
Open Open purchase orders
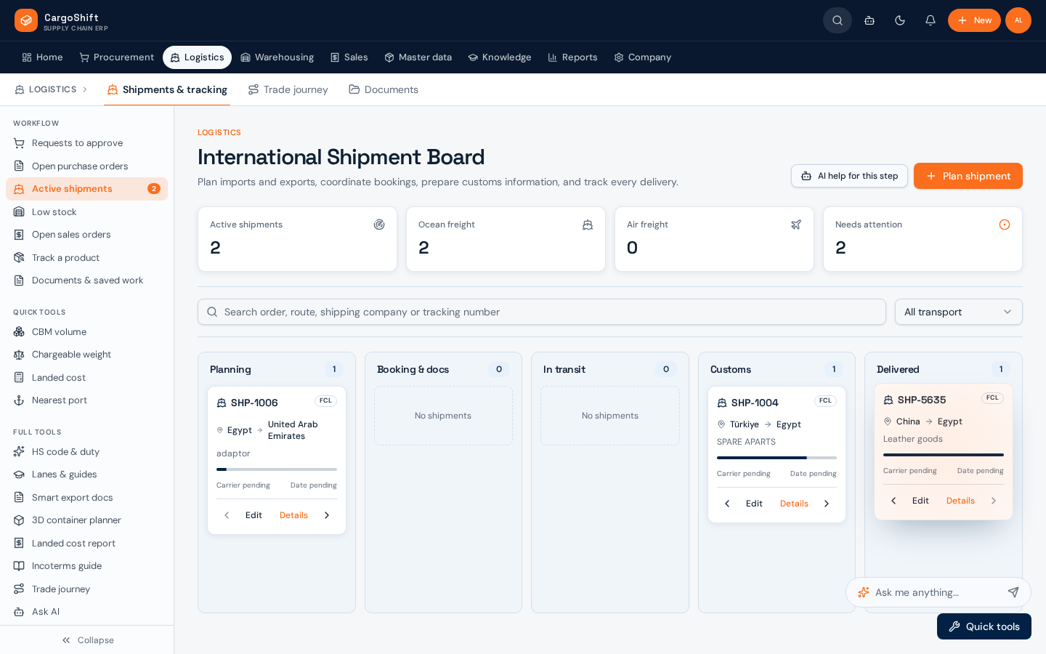86,166
